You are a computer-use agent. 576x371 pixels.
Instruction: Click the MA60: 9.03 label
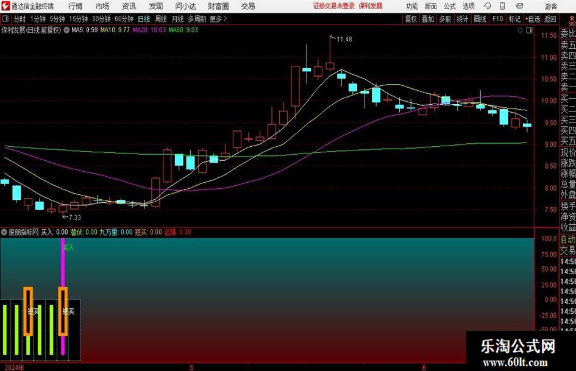pyautogui.click(x=183, y=30)
